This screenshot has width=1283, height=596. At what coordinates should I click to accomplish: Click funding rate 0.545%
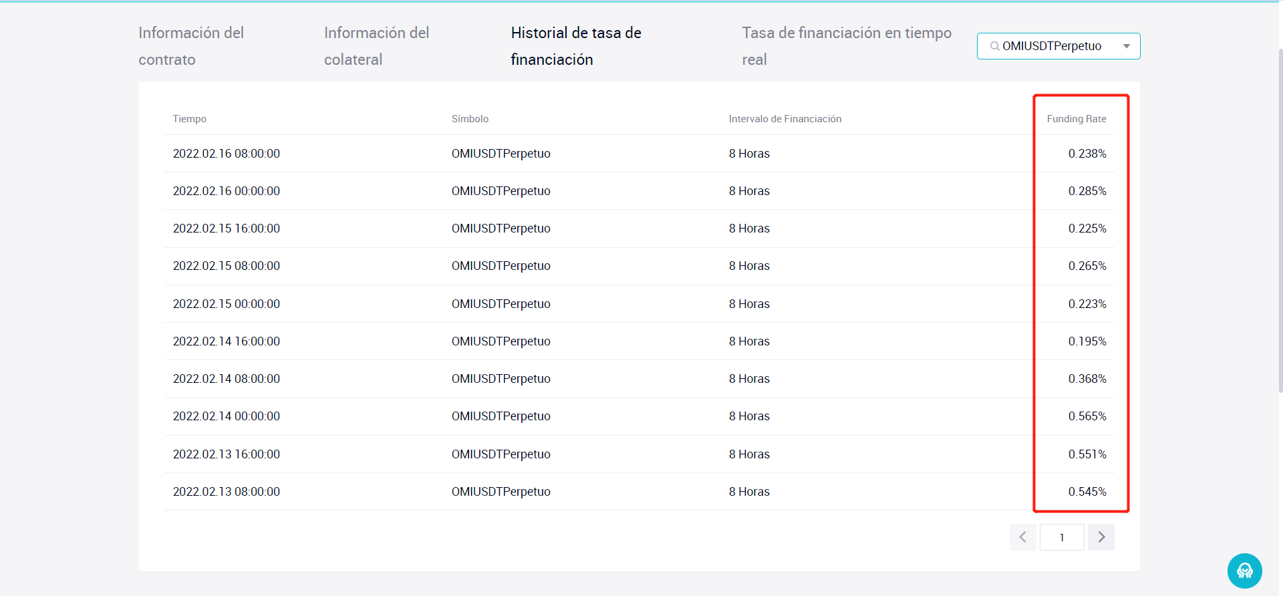click(1087, 492)
